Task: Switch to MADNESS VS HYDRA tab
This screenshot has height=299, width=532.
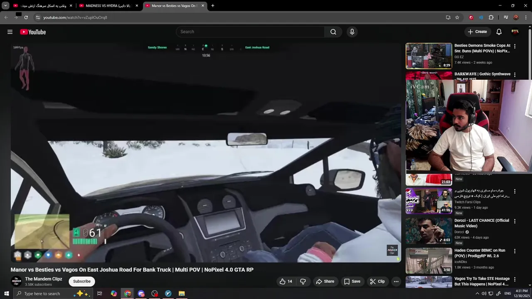Action: pyautogui.click(x=108, y=6)
